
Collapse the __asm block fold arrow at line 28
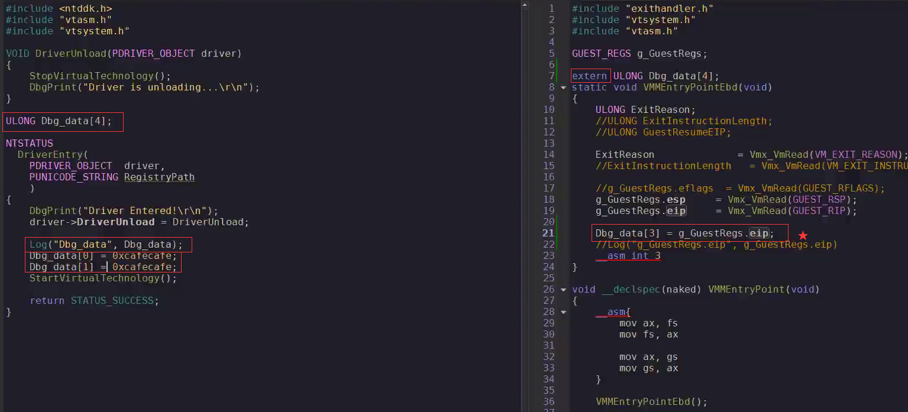[x=563, y=312]
